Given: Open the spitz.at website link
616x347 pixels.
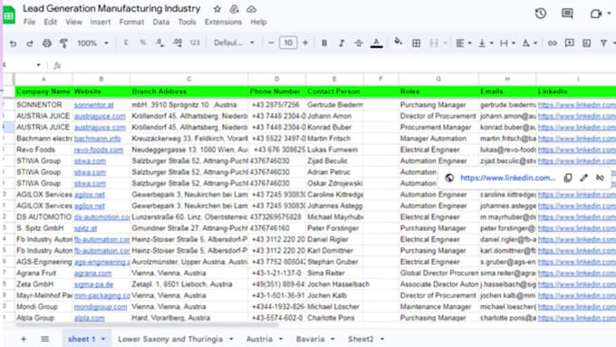Looking at the screenshot, I should tap(85, 228).
